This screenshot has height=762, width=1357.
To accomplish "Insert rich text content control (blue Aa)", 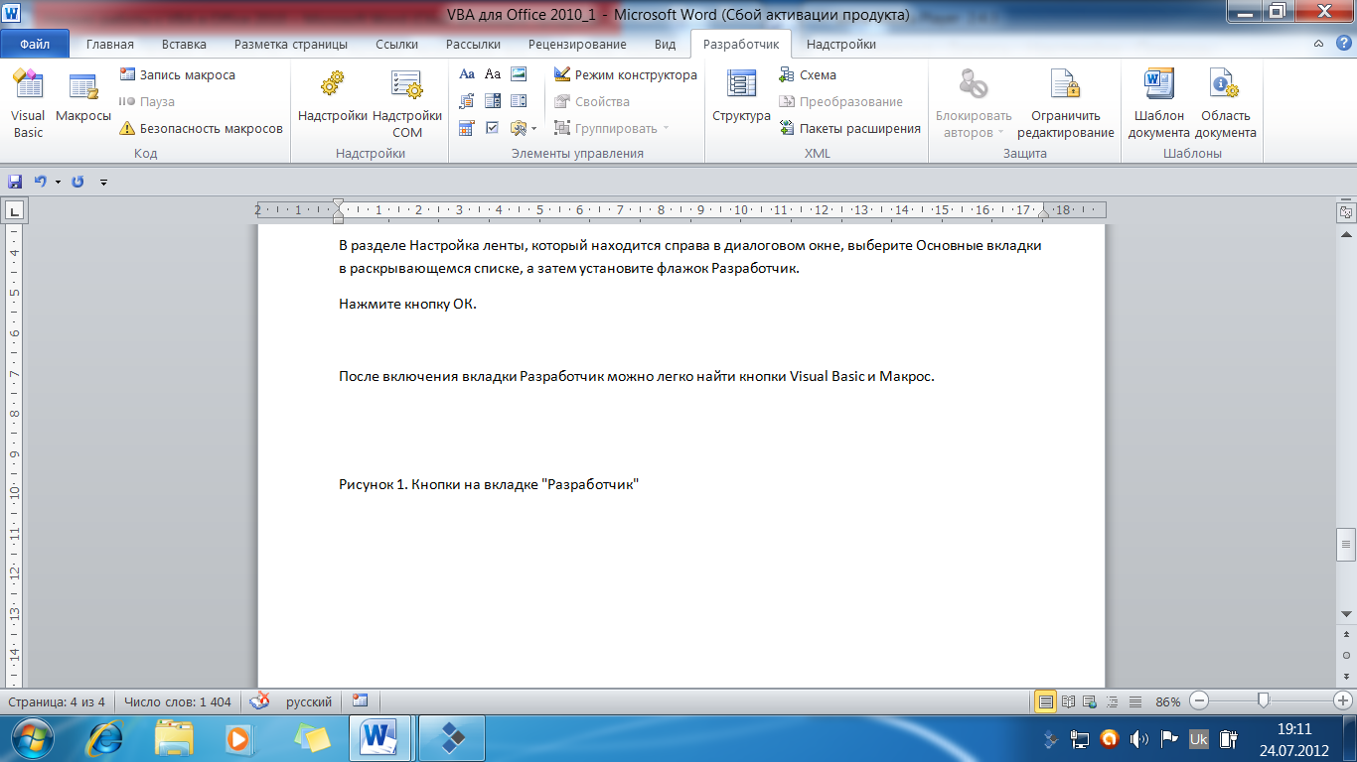I will click(467, 74).
